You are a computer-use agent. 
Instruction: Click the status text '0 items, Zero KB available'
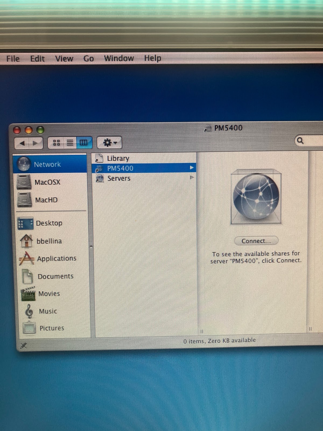pos(219,341)
